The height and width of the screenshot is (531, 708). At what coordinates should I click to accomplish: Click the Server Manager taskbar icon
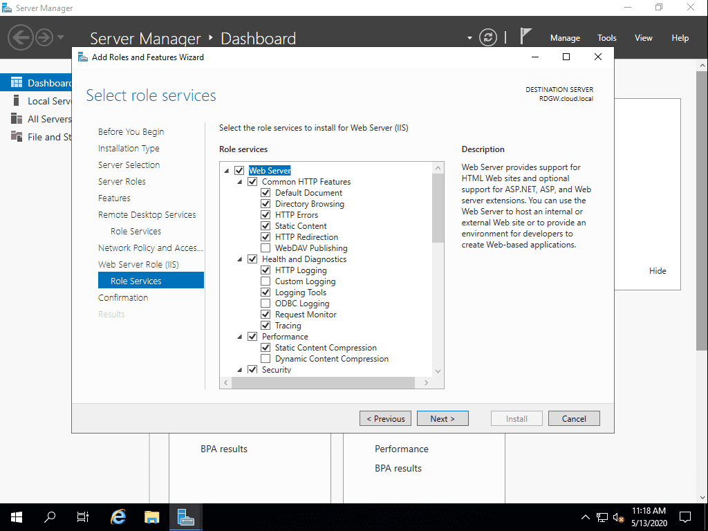tap(185, 516)
